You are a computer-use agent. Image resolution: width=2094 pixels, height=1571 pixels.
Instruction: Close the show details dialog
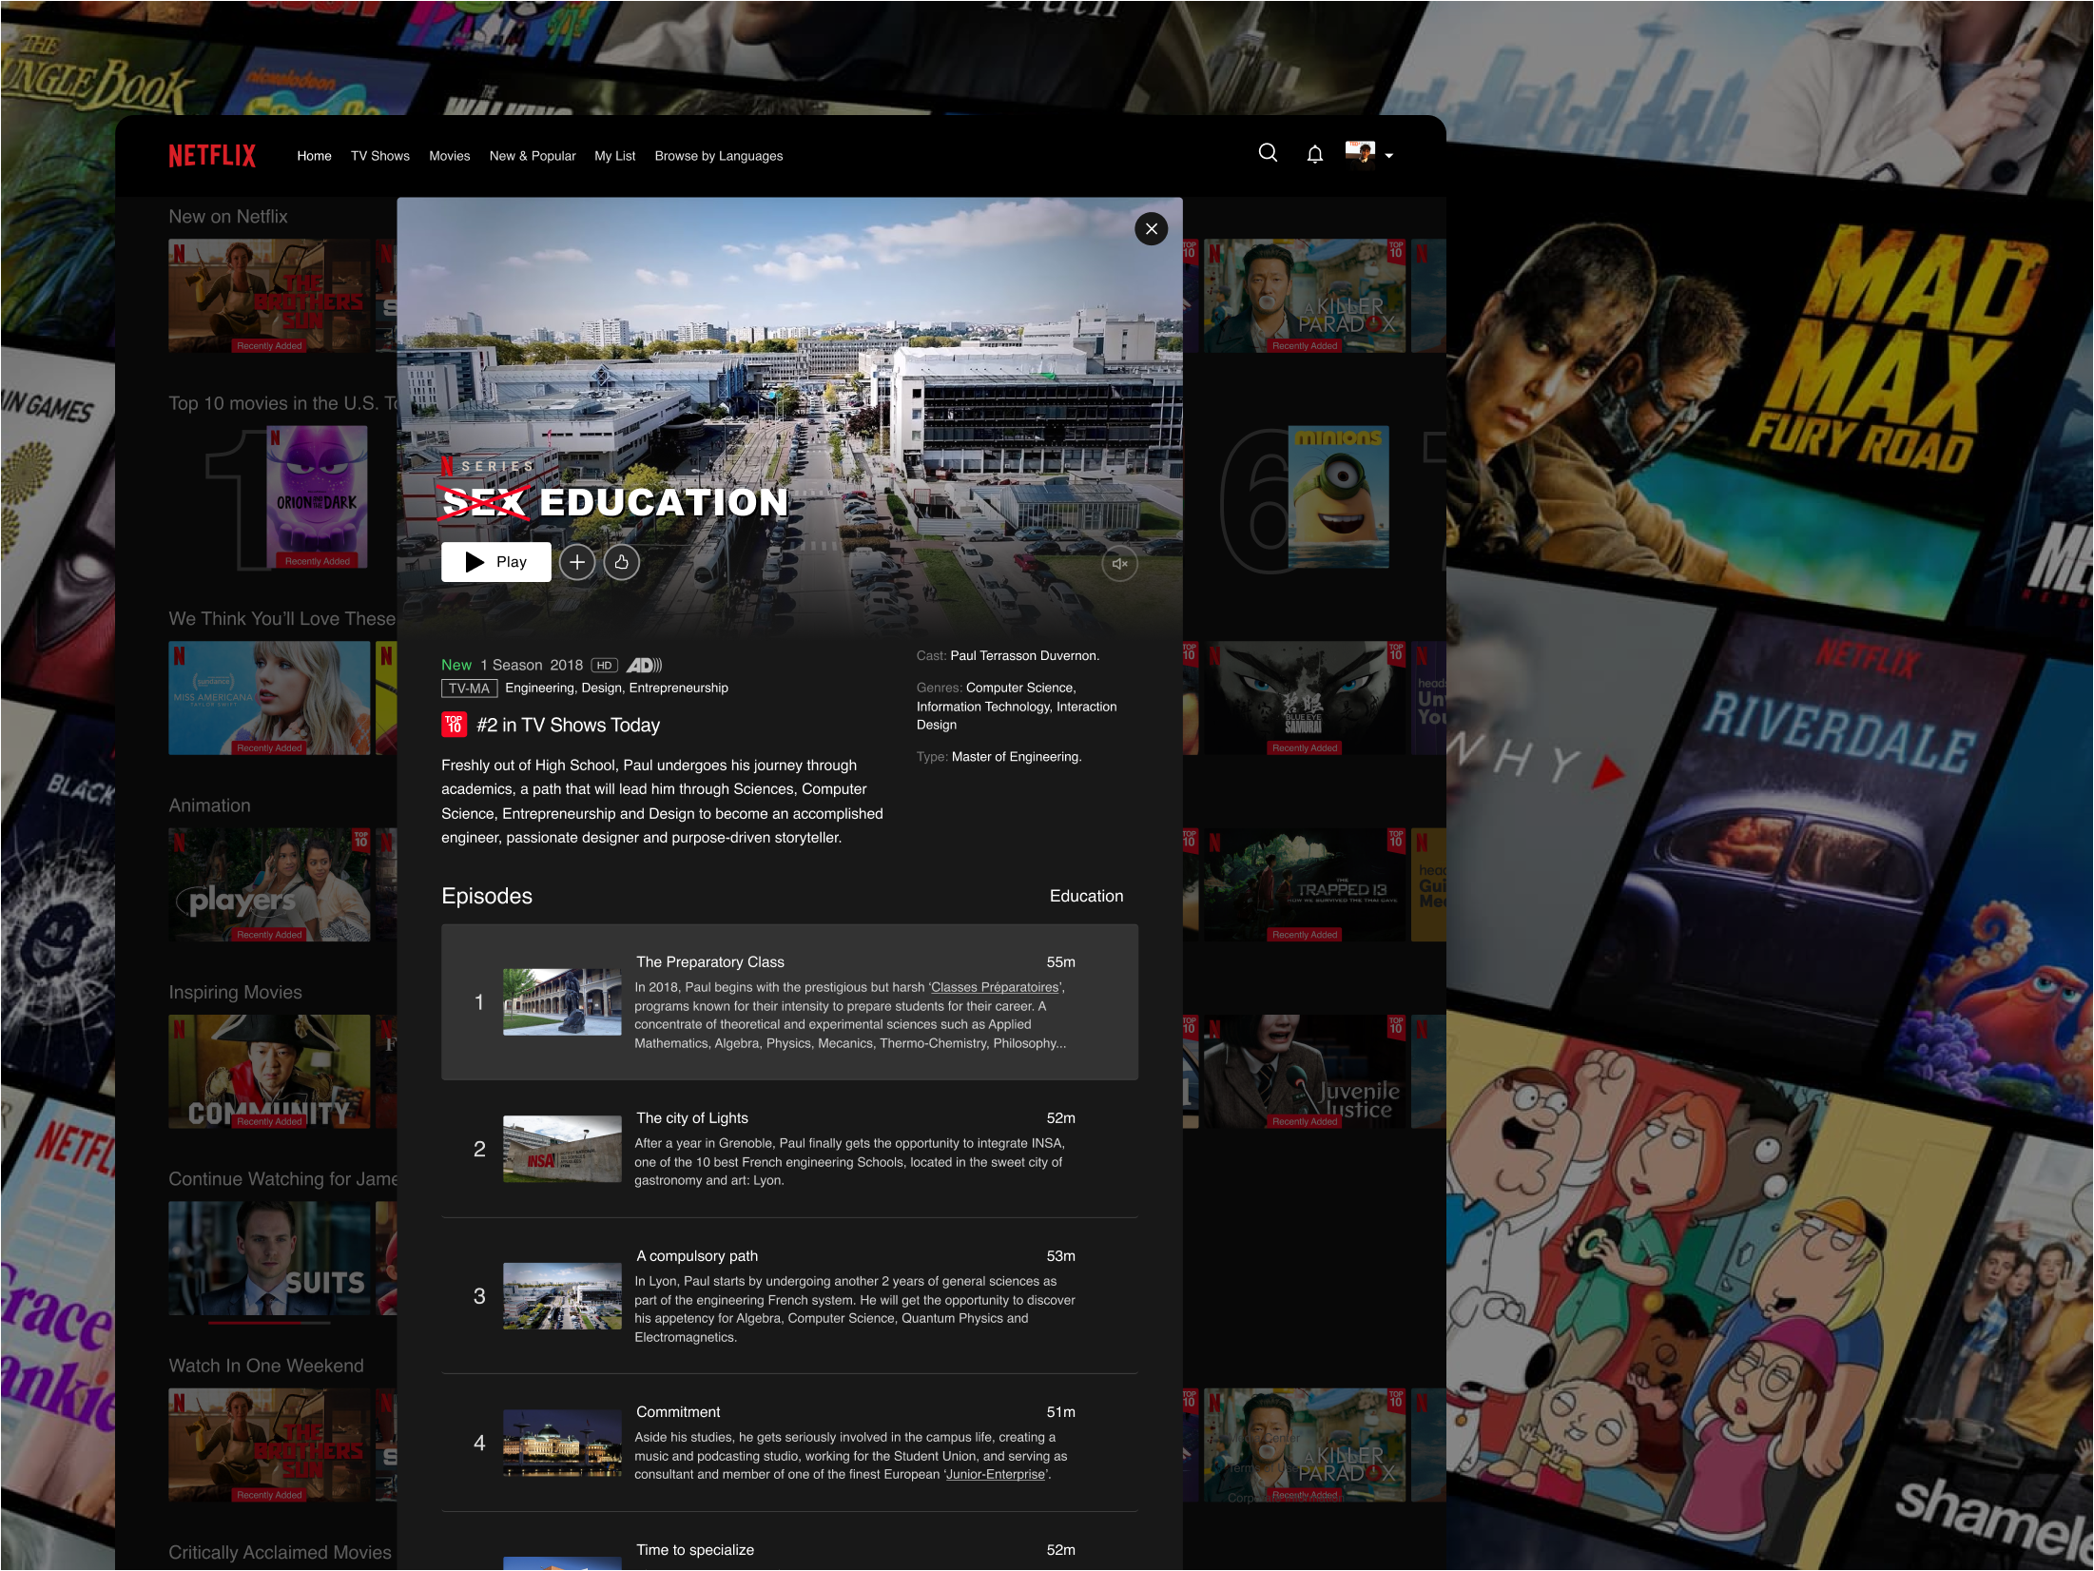click(x=1151, y=228)
